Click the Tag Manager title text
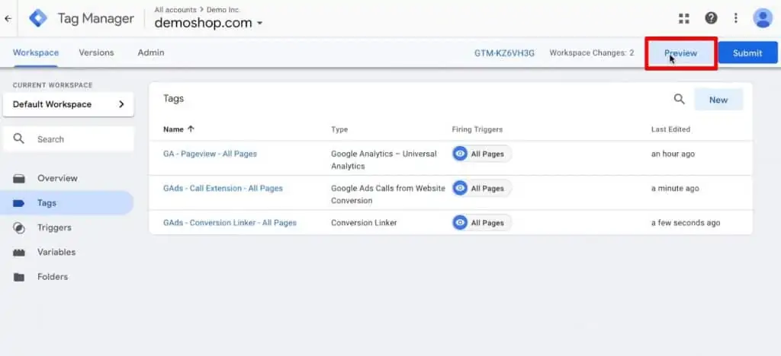The image size is (781, 356). tap(95, 19)
